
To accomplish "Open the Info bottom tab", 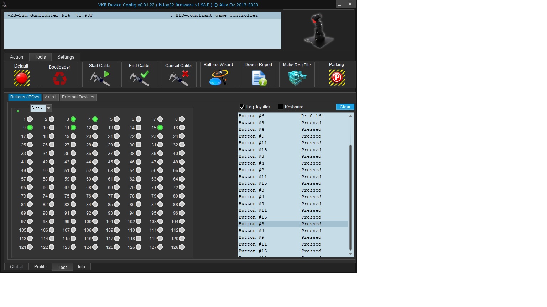I will click(x=82, y=267).
